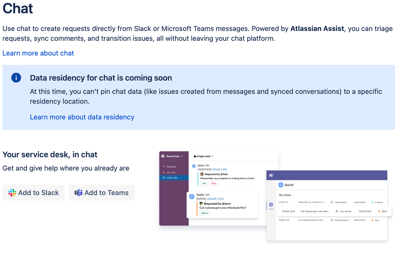Click the bold 'Atlassian Assist' text
The image size is (399, 258).
click(x=317, y=28)
